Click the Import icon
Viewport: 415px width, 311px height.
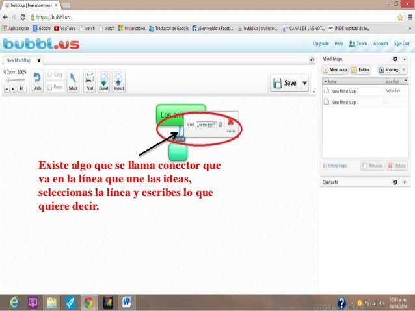118,81
